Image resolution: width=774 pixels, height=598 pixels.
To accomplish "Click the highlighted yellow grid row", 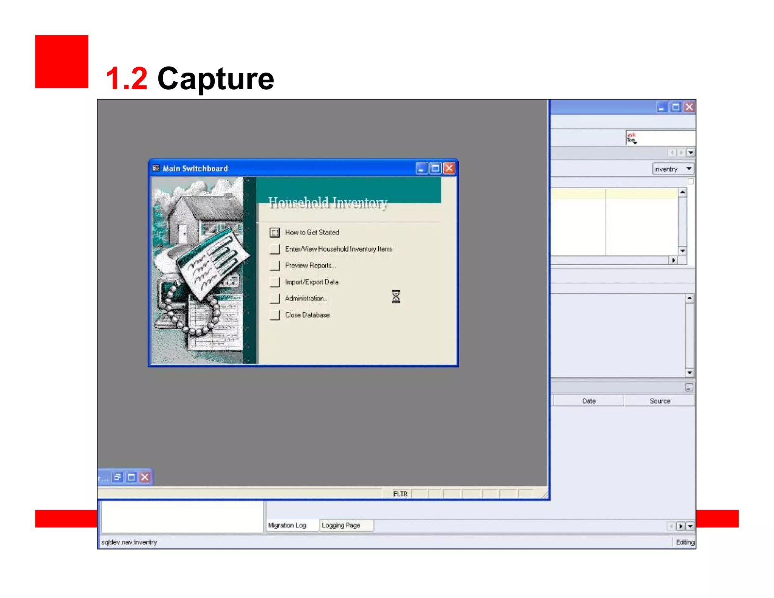I will 614,194.
